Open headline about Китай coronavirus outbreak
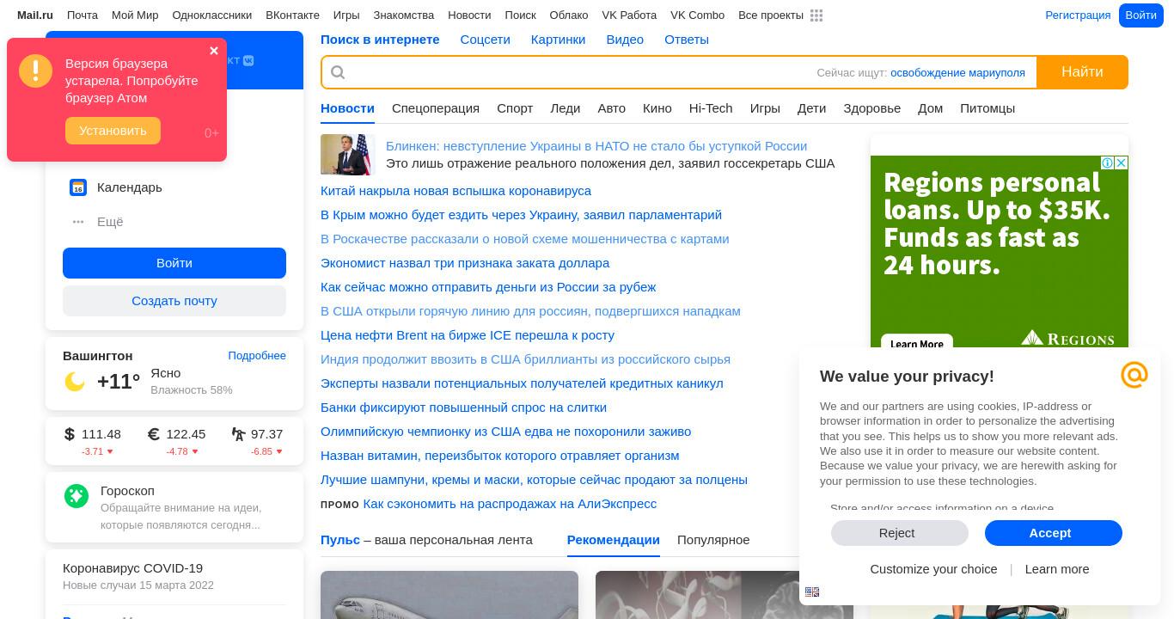1174x619 pixels. point(456,191)
